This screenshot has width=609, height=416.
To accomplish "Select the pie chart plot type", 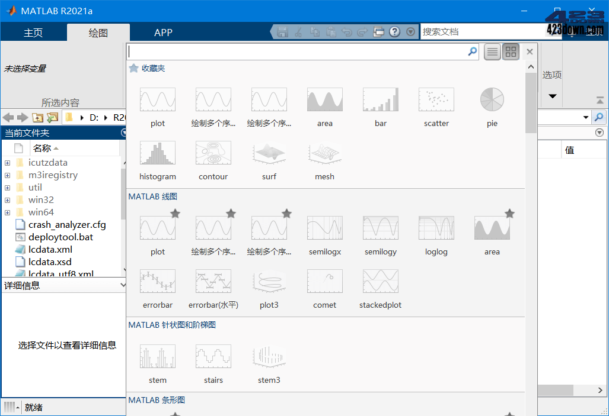I will (x=492, y=99).
